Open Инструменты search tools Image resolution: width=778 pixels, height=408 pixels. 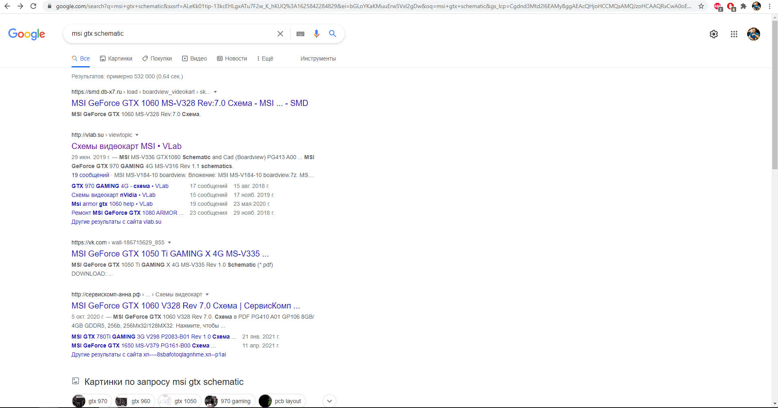click(318, 58)
